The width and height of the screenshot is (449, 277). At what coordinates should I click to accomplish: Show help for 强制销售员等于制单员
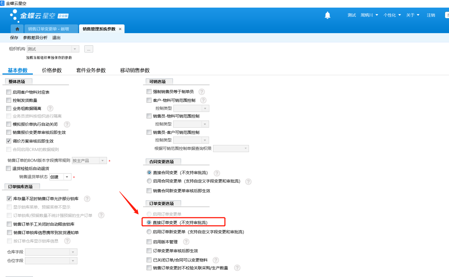[202, 92]
